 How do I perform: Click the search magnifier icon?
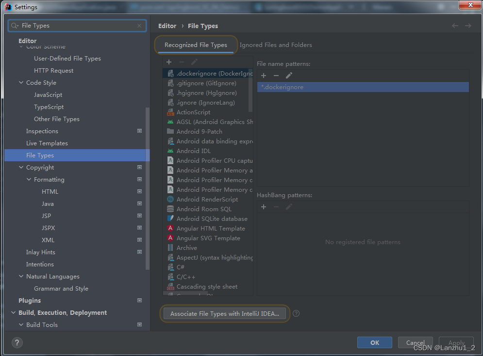14,26
